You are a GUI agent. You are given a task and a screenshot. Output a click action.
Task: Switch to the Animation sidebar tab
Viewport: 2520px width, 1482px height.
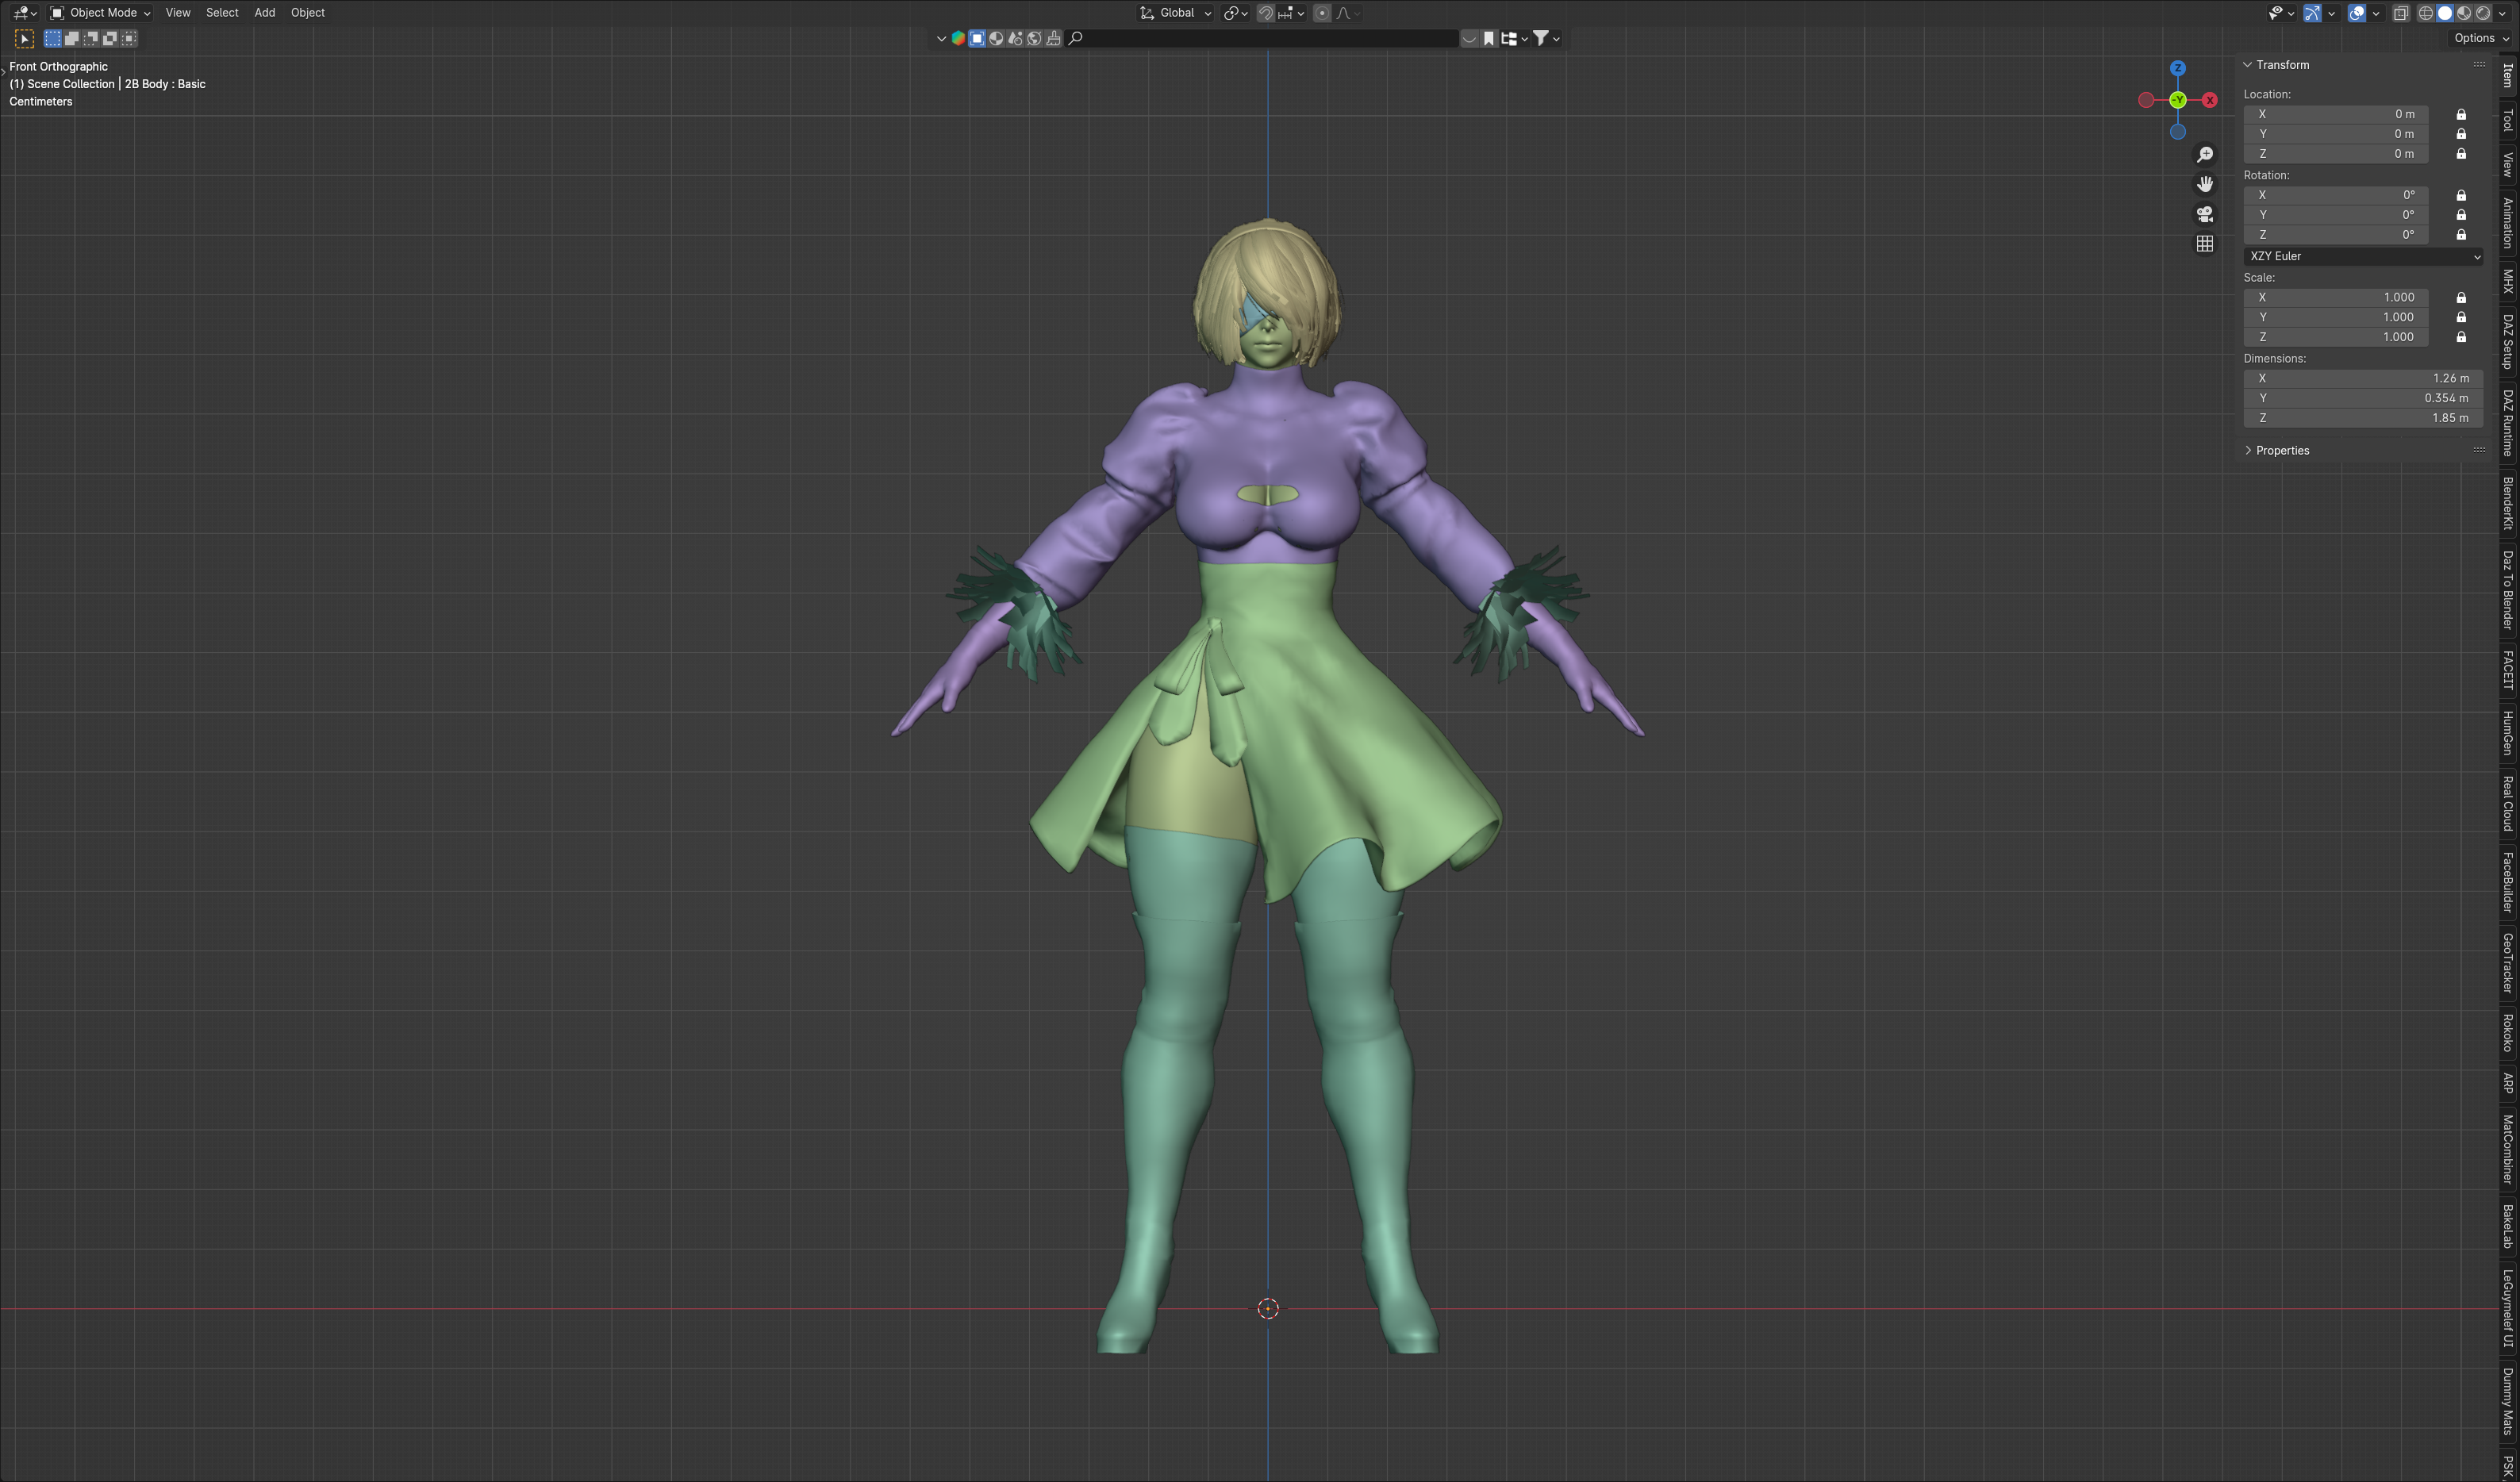2508,223
